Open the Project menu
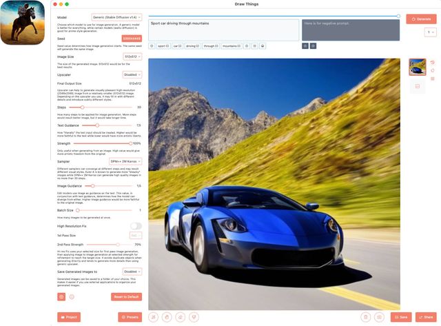Viewport: 441px width, 326px height. 69,317
